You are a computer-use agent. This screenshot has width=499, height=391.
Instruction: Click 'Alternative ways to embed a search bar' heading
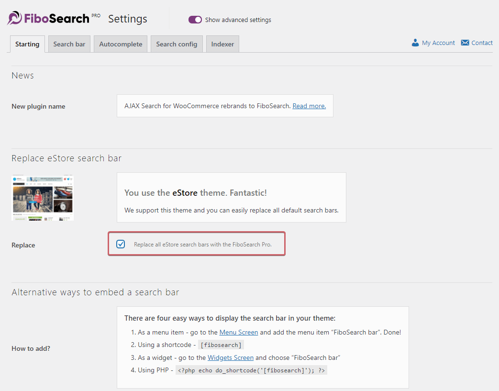coord(96,292)
